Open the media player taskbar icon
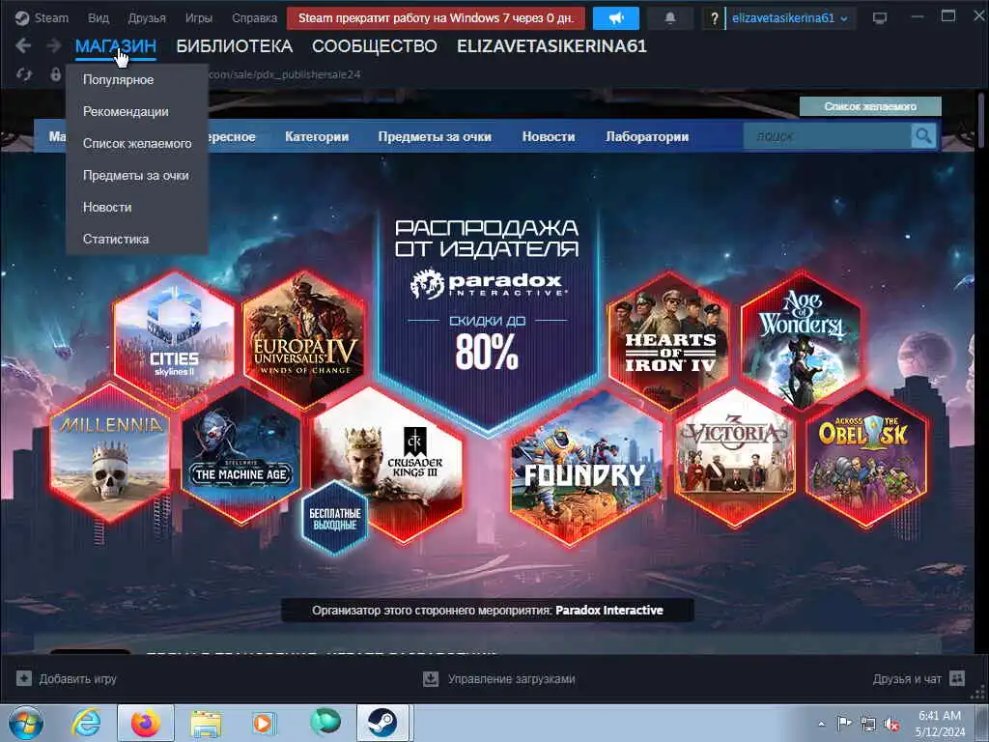Viewport: 989px width, 742px height. [264, 723]
